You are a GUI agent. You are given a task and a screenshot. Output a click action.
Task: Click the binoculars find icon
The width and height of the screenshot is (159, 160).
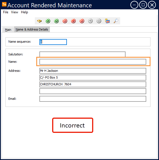(x=39, y=21)
